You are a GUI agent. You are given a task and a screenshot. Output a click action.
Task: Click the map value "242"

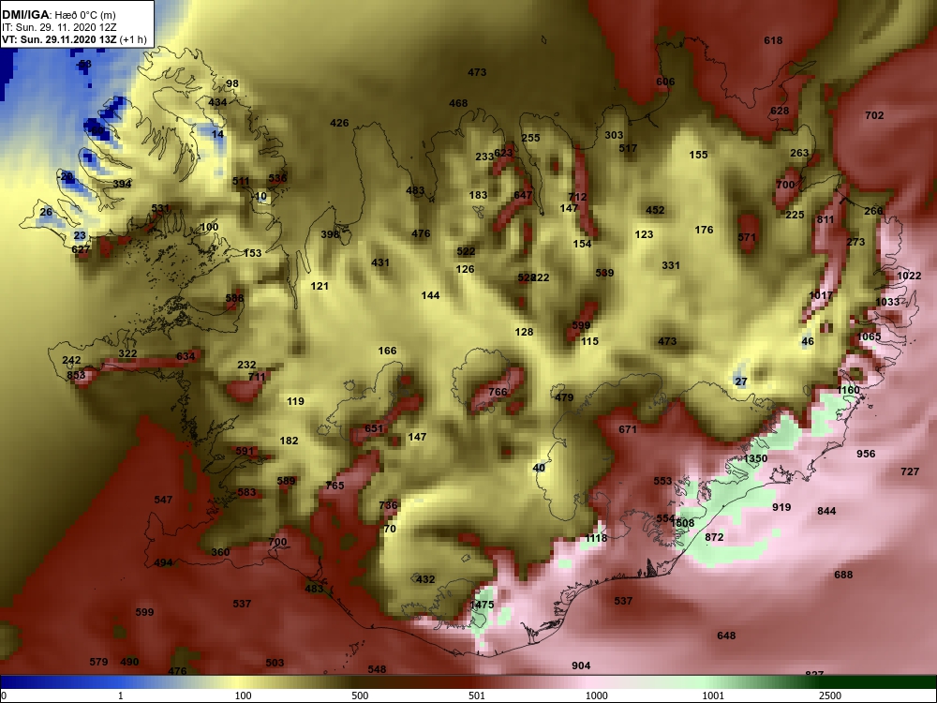[71, 361]
